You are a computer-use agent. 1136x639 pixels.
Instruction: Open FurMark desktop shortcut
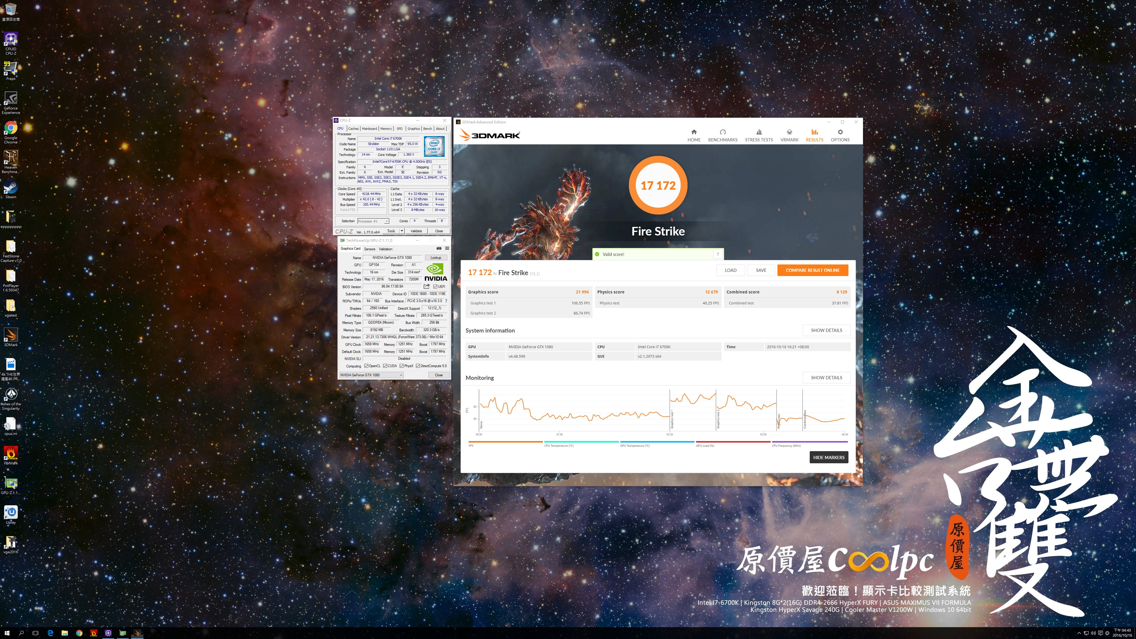[11, 456]
